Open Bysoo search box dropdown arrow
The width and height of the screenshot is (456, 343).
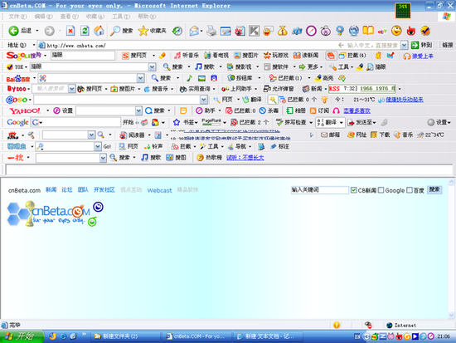72,89
